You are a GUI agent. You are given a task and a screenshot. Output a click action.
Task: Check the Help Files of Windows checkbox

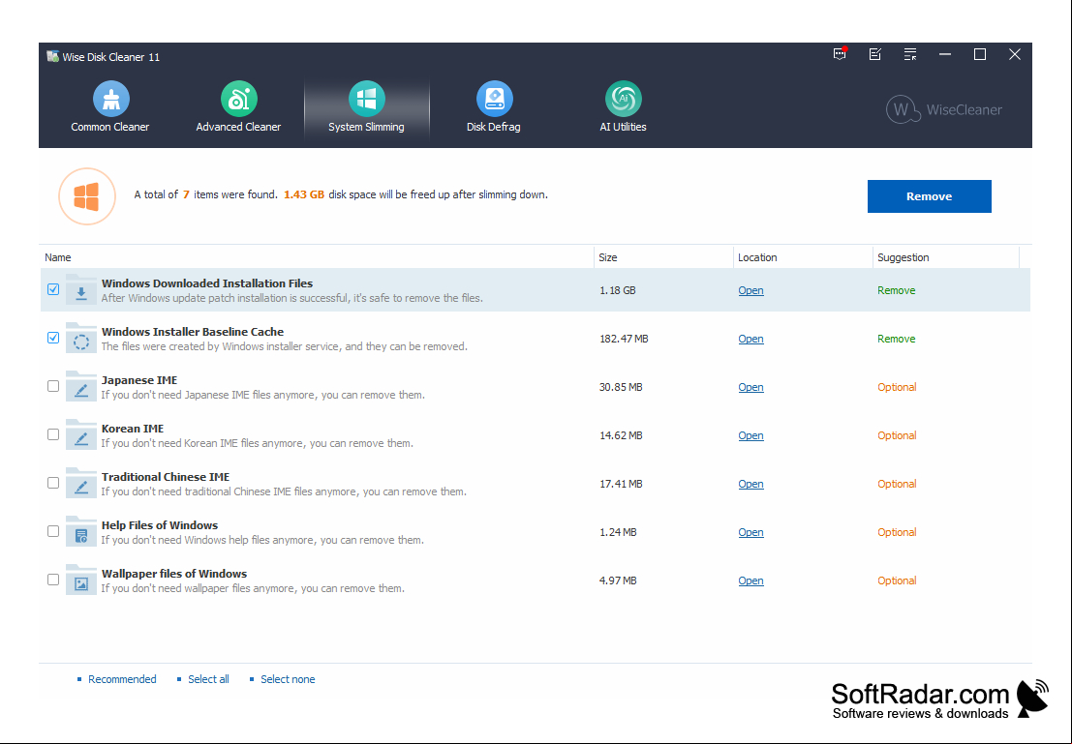click(x=53, y=531)
